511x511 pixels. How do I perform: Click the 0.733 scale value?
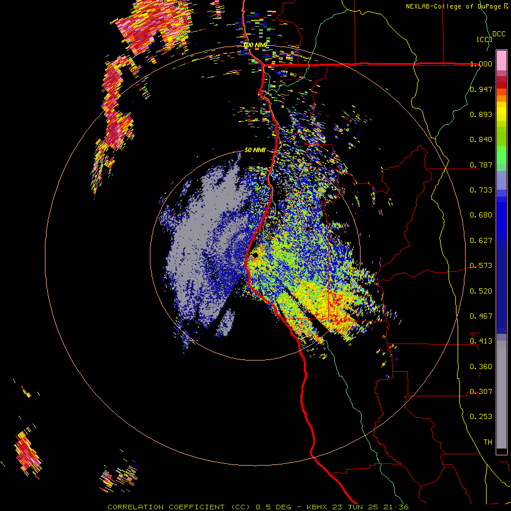coord(481,190)
